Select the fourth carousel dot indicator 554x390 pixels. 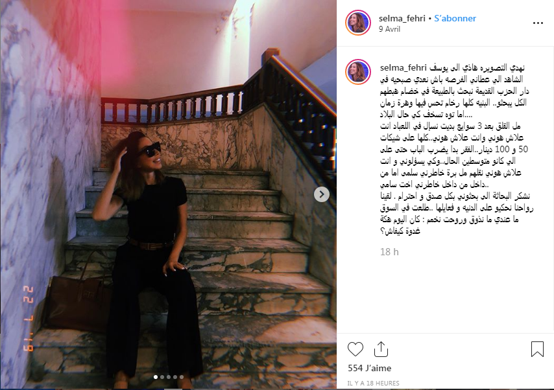175,377
